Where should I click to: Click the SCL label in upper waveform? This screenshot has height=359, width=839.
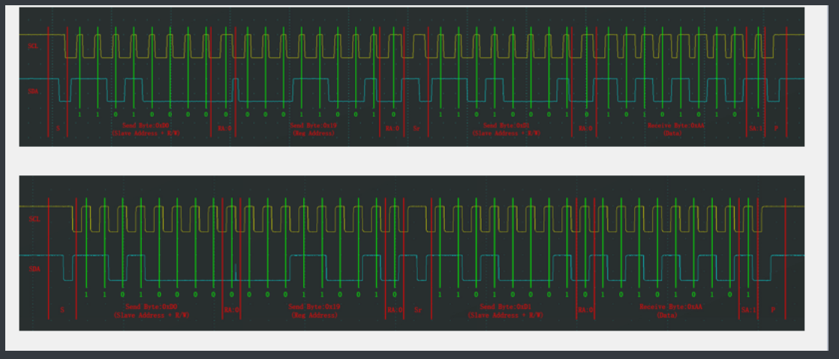pos(33,46)
